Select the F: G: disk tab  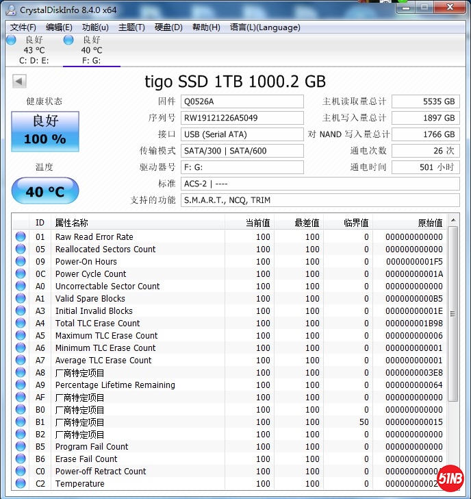click(90, 50)
